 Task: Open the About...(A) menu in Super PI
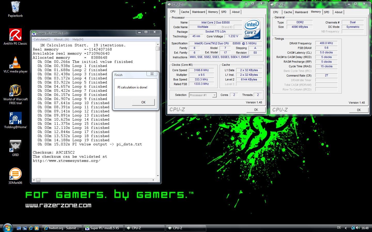(x=61, y=39)
